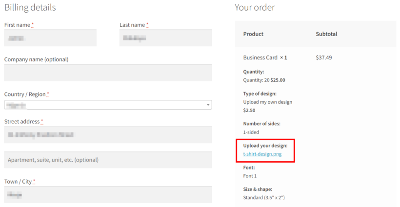
Task: Focus the Town / City input
Action: (x=108, y=195)
